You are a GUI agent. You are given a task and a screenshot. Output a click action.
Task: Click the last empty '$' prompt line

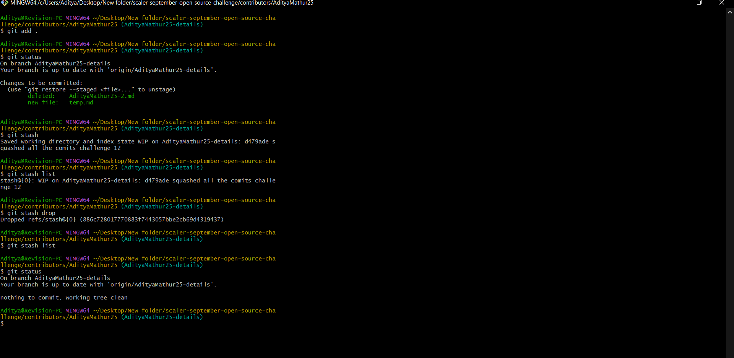2,324
